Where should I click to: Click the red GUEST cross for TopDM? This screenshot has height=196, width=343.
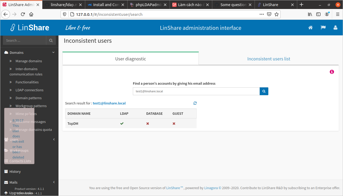click(174, 123)
